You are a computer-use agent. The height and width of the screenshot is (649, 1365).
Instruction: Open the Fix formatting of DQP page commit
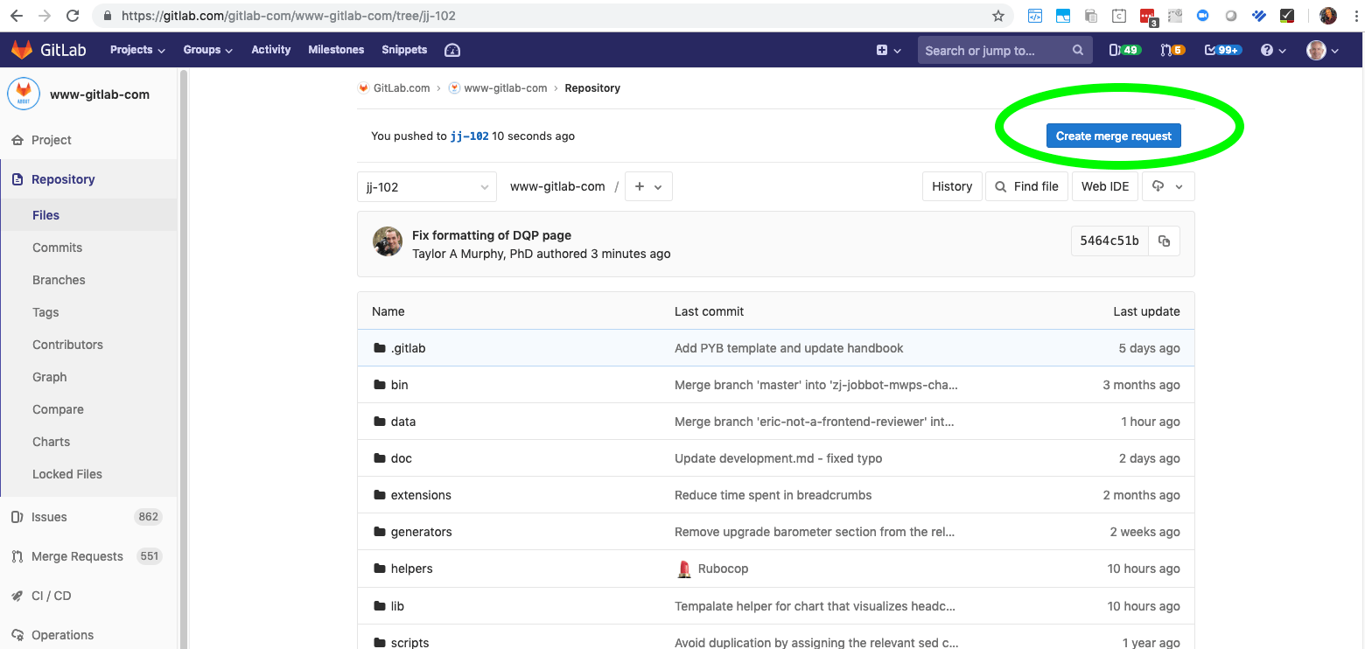(x=492, y=235)
